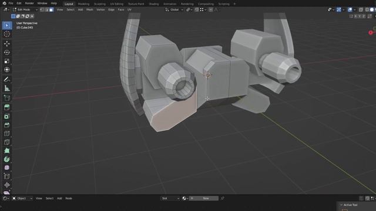Select the Poly Build tool

pyautogui.click(x=7, y=151)
